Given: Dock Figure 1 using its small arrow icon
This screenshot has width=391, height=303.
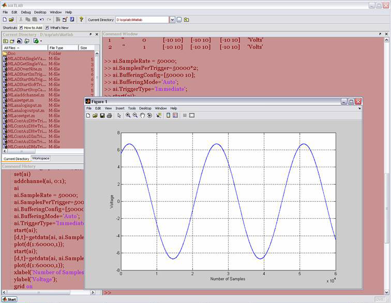Looking at the screenshot, I should 359,108.
